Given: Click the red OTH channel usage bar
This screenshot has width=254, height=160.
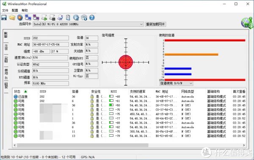Looking at the screenshot, I should point(205,80).
